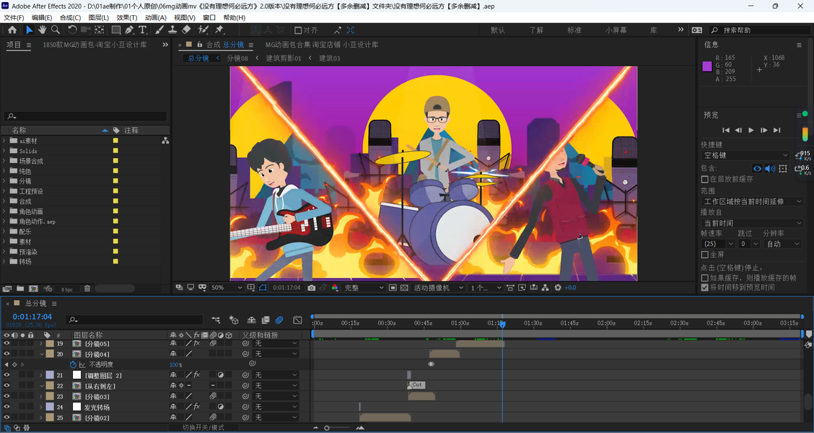The image size is (814, 433).
Task: Open the 活动摄像机 view dropdown
Action: (x=438, y=288)
